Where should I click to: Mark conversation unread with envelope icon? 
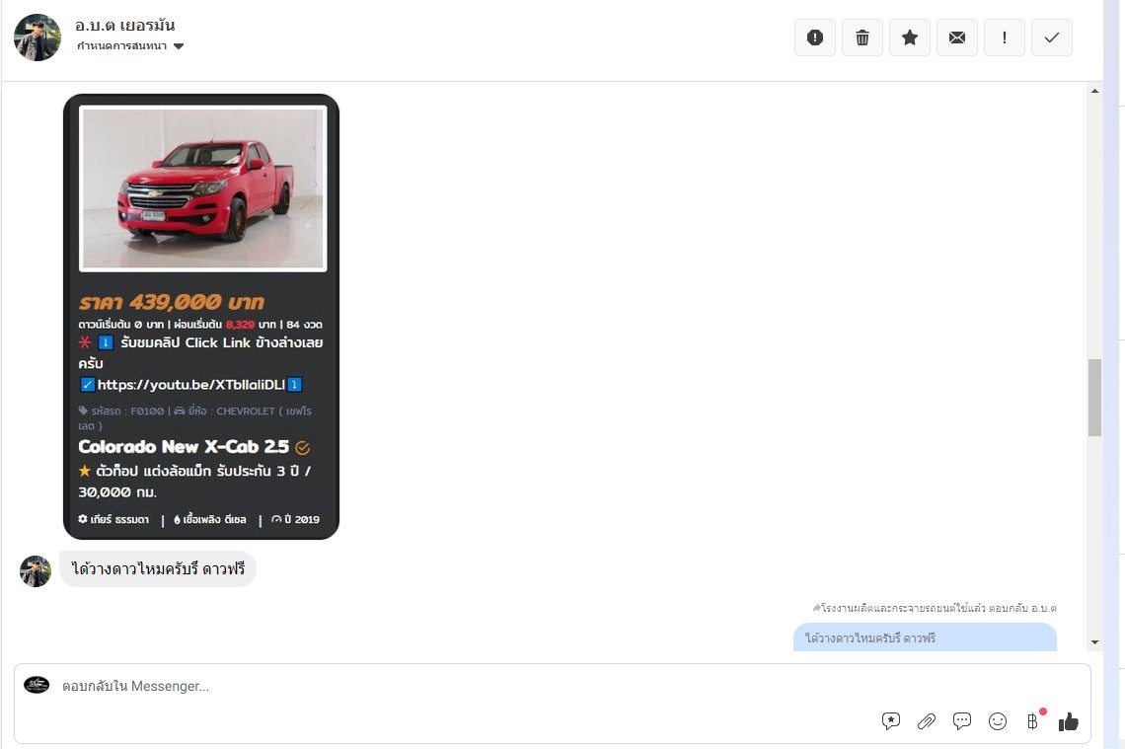(x=957, y=37)
